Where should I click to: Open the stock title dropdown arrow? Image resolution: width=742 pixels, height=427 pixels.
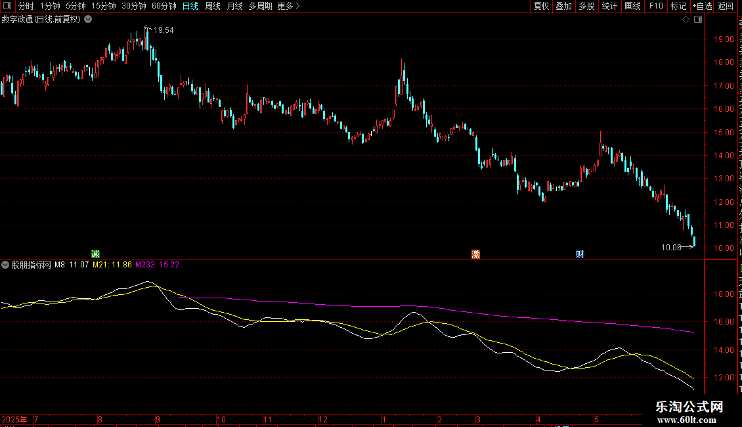[88, 20]
